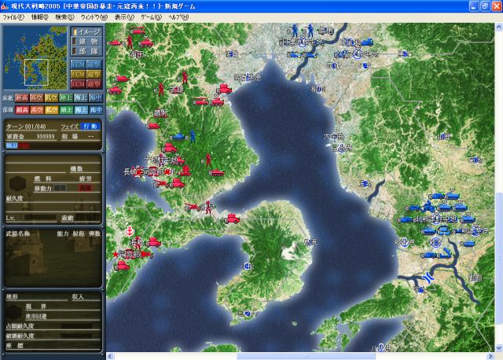The height and width of the screenshot is (360, 503).
Task: Select the イメージ minimap display mode
Action: tap(86, 31)
